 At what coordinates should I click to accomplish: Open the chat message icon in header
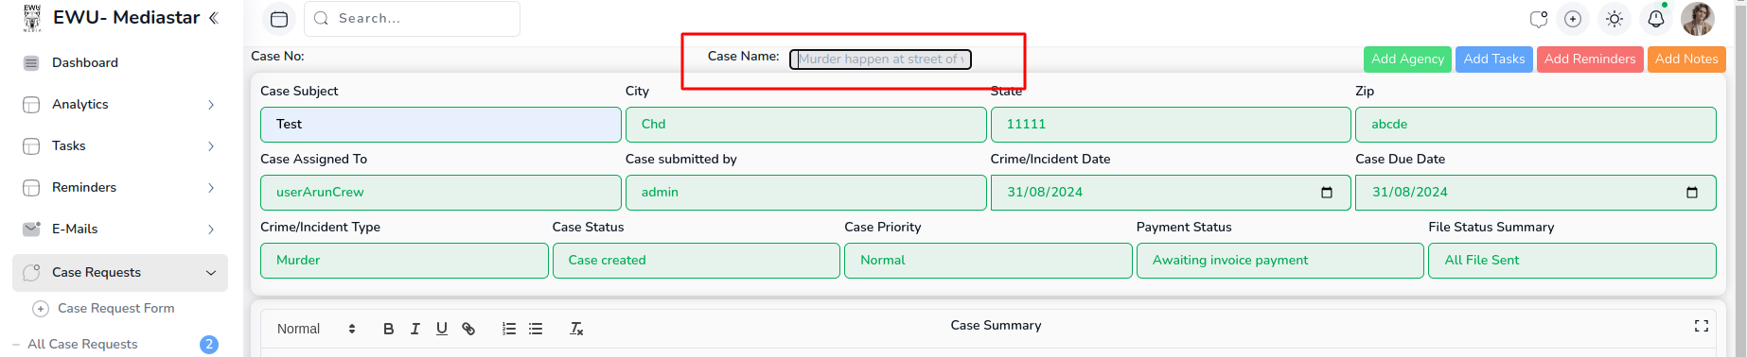[1539, 19]
